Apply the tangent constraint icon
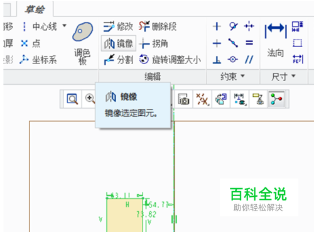The height and width of the screenshot is (232, 314). 233,26
